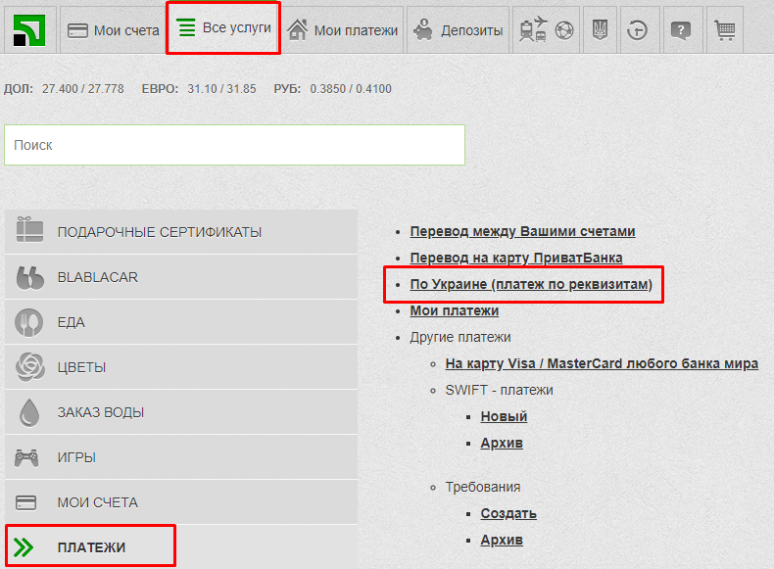Open the Депозиты tab
Viewport: 774px width, 569px height.
pos(459,29)
